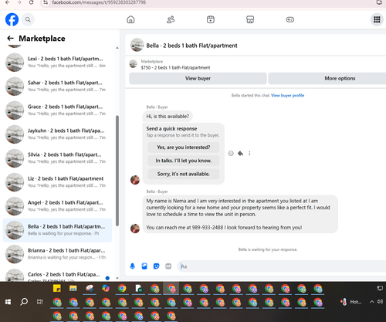Open Sticky Notes on the taskbar
386x322 pixels.
click(57, 289)
